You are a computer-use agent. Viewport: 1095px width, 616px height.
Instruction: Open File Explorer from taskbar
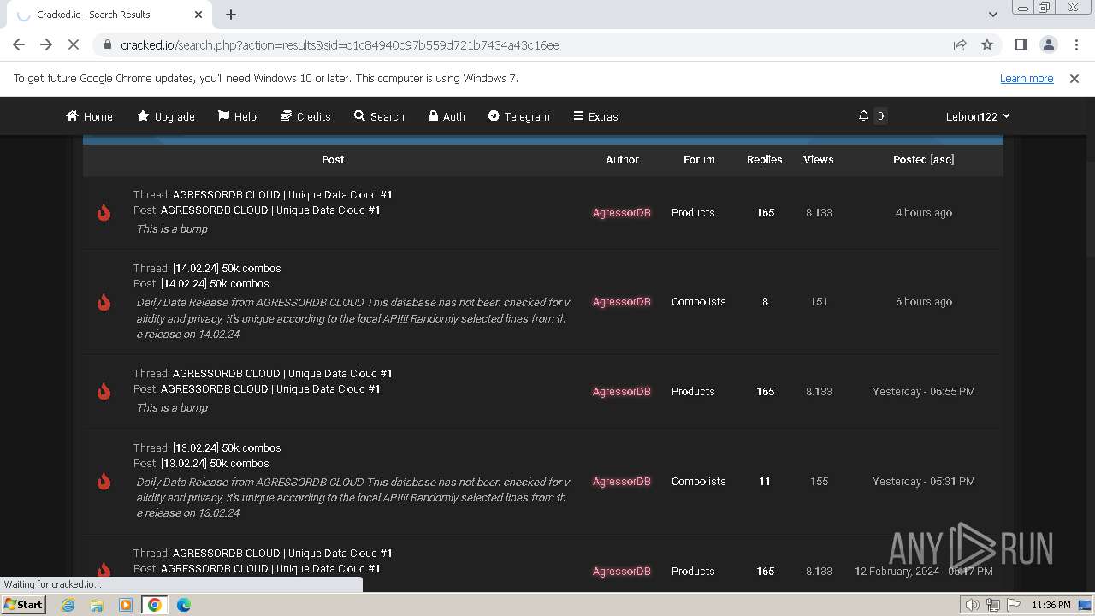click(x=97, y=605)
